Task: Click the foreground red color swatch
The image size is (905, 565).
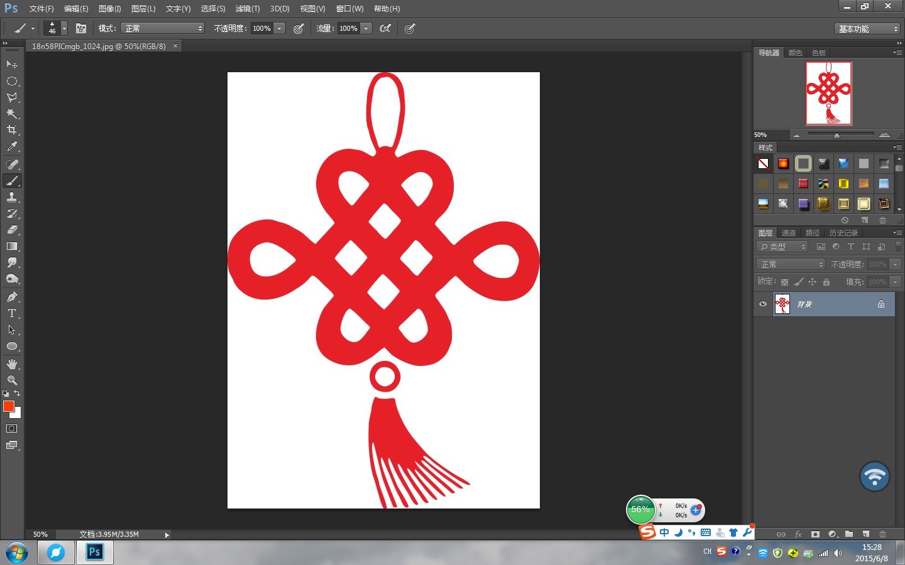Action: click(x=8, y=406)
